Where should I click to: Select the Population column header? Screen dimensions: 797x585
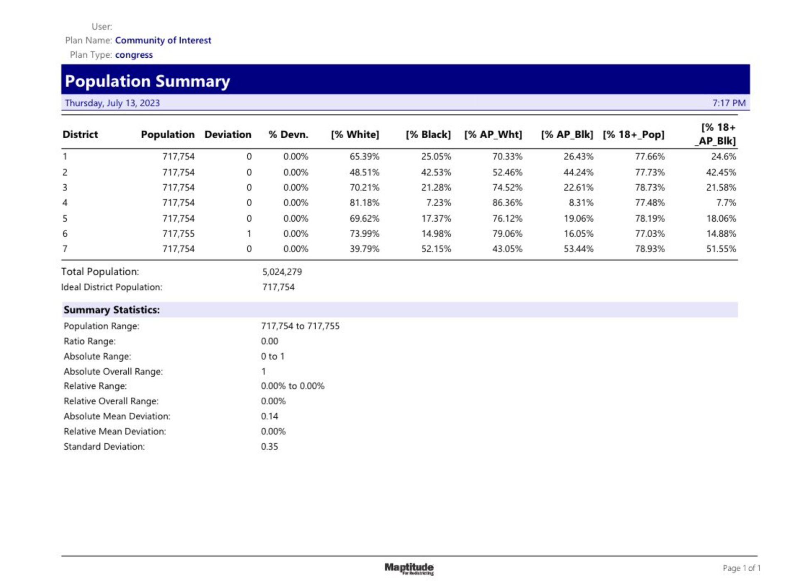(167, 135)
